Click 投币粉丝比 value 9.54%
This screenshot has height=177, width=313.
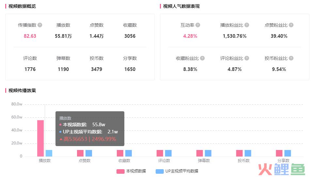279,69
